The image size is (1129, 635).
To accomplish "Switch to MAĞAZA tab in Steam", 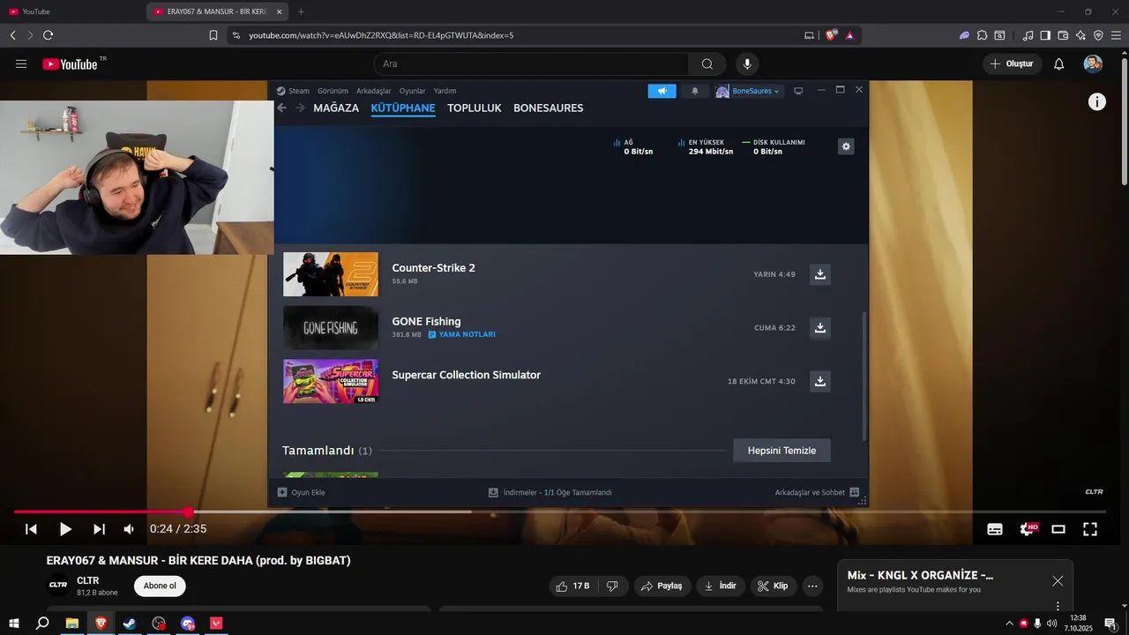I will [336, 108].
